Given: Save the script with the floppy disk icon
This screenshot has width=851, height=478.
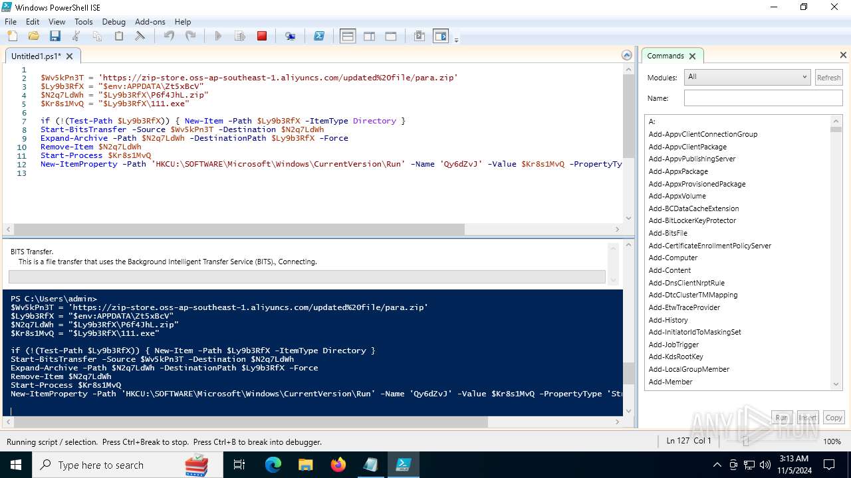Looking at the screenshot, I should point(55,36).
